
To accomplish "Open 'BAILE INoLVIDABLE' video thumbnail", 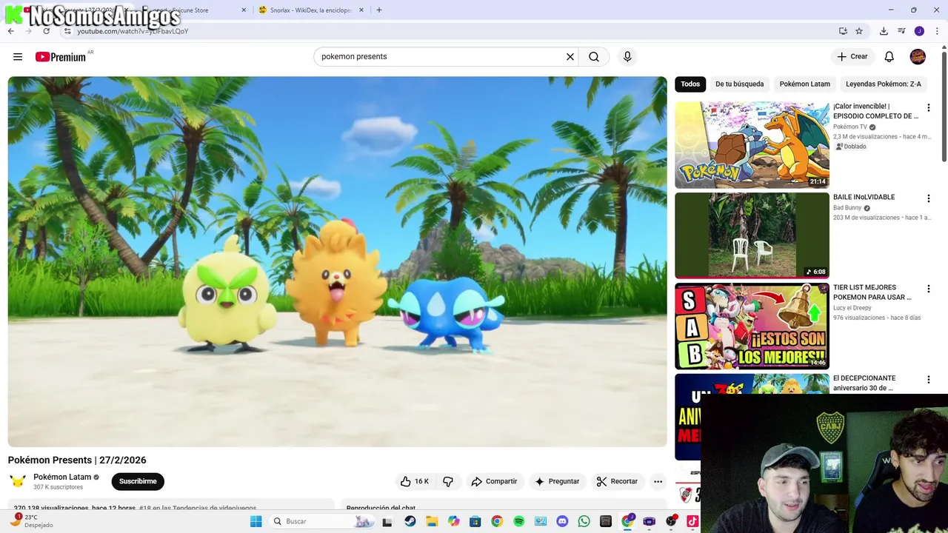I will tap(752, 235).
